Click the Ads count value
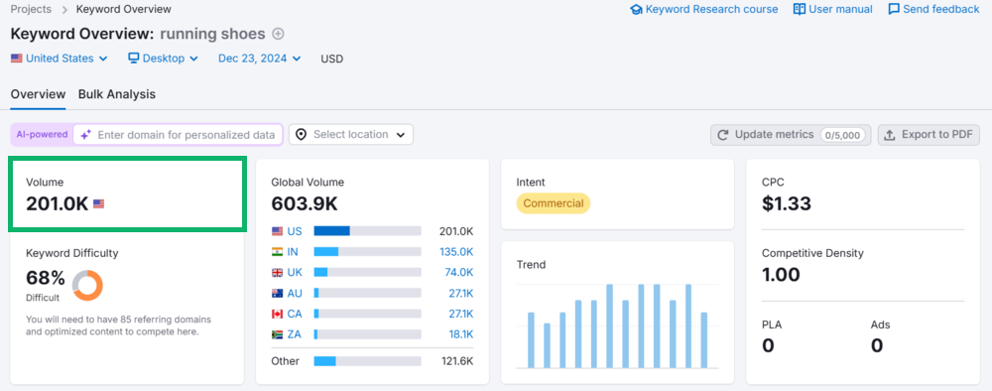Screen dimensions: 992x391 [877, 345]
